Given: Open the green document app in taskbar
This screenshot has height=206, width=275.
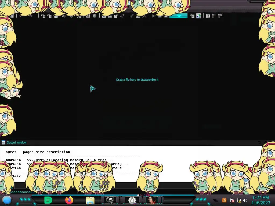Looking at the screenshot, I should [48, 200].
